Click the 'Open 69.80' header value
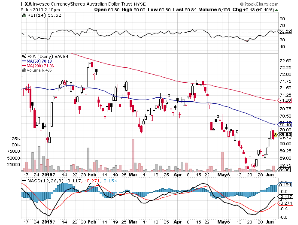The height and width of the screenshot is (225, 298). pos(107,10)
